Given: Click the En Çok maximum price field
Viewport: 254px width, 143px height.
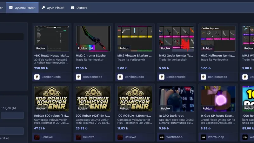Looking at the screenshot, I should (12, 115).
